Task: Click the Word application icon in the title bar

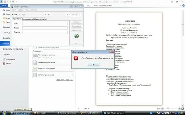Action: 2,2
